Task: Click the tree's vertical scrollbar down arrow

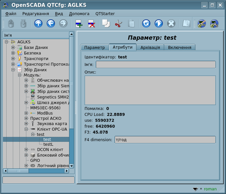Action: pyautogui.click(x=71, y=166)
